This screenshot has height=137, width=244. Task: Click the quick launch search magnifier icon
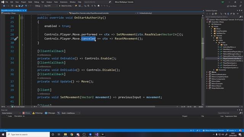coord(110,2)
